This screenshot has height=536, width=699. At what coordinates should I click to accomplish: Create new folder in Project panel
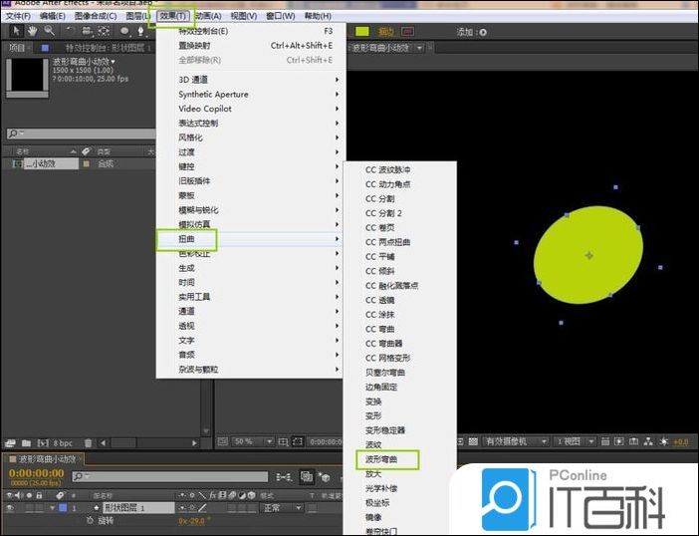[25, 442]
